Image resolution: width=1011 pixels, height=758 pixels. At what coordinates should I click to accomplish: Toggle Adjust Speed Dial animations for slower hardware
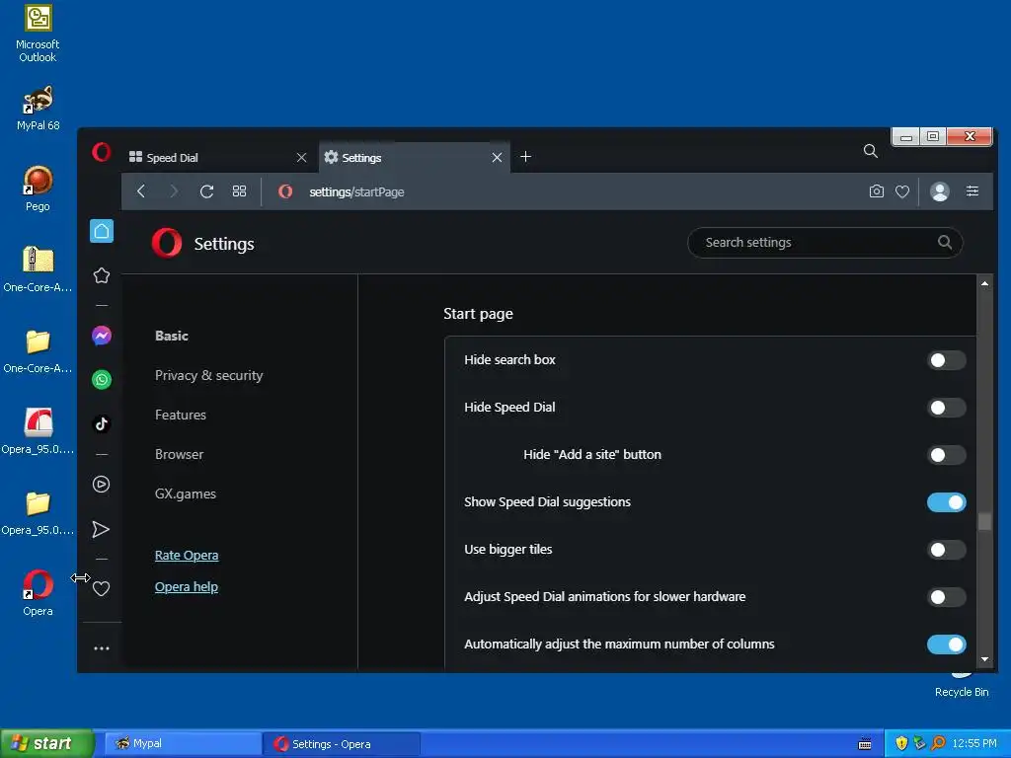(x=946, y=597)
